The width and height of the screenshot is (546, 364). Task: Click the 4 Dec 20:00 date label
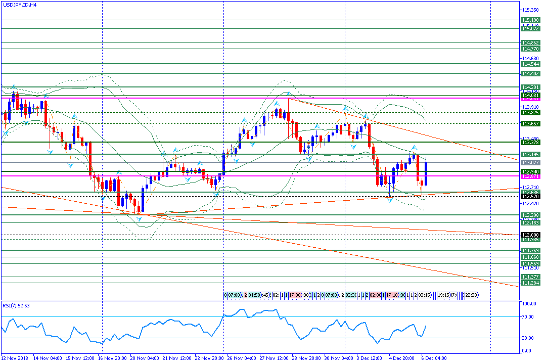coord(401,358)
